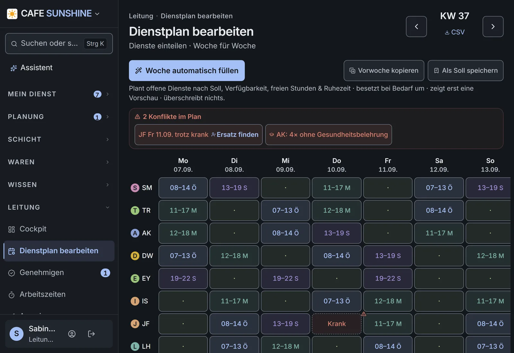Expand the PLANUNG section
514x353 pixels.
click(x=59, y=117)
